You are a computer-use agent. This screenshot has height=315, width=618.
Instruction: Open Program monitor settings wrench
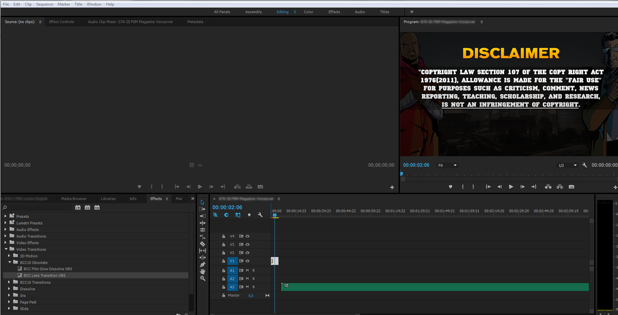(x=585, y=165)
